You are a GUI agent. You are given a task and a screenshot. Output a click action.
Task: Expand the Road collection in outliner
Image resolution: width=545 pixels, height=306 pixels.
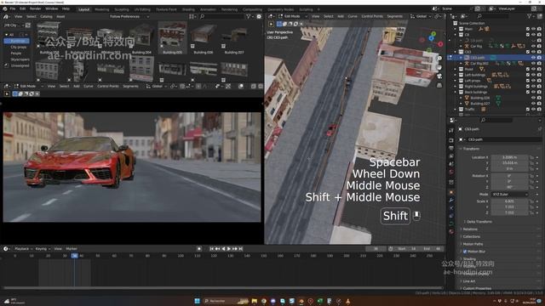(455, 69)
